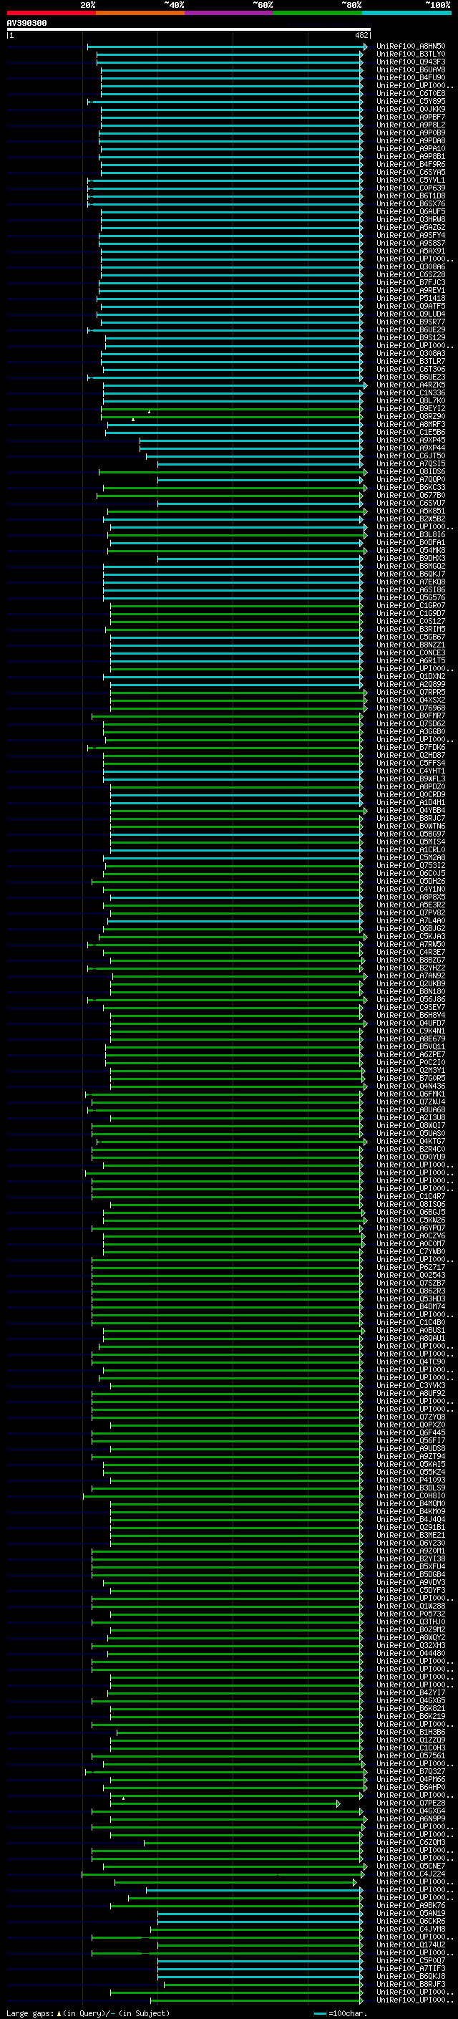The width and height of the screenshot is (458, 2019).
Task: Click the AV390300 query name
Action: pos(26,24)
